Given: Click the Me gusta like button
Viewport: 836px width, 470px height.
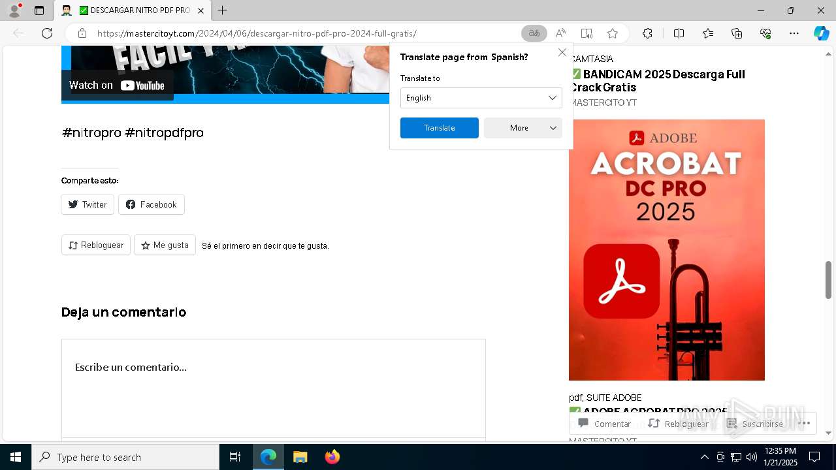Looking at the screenshot, I should pos(165,245).
